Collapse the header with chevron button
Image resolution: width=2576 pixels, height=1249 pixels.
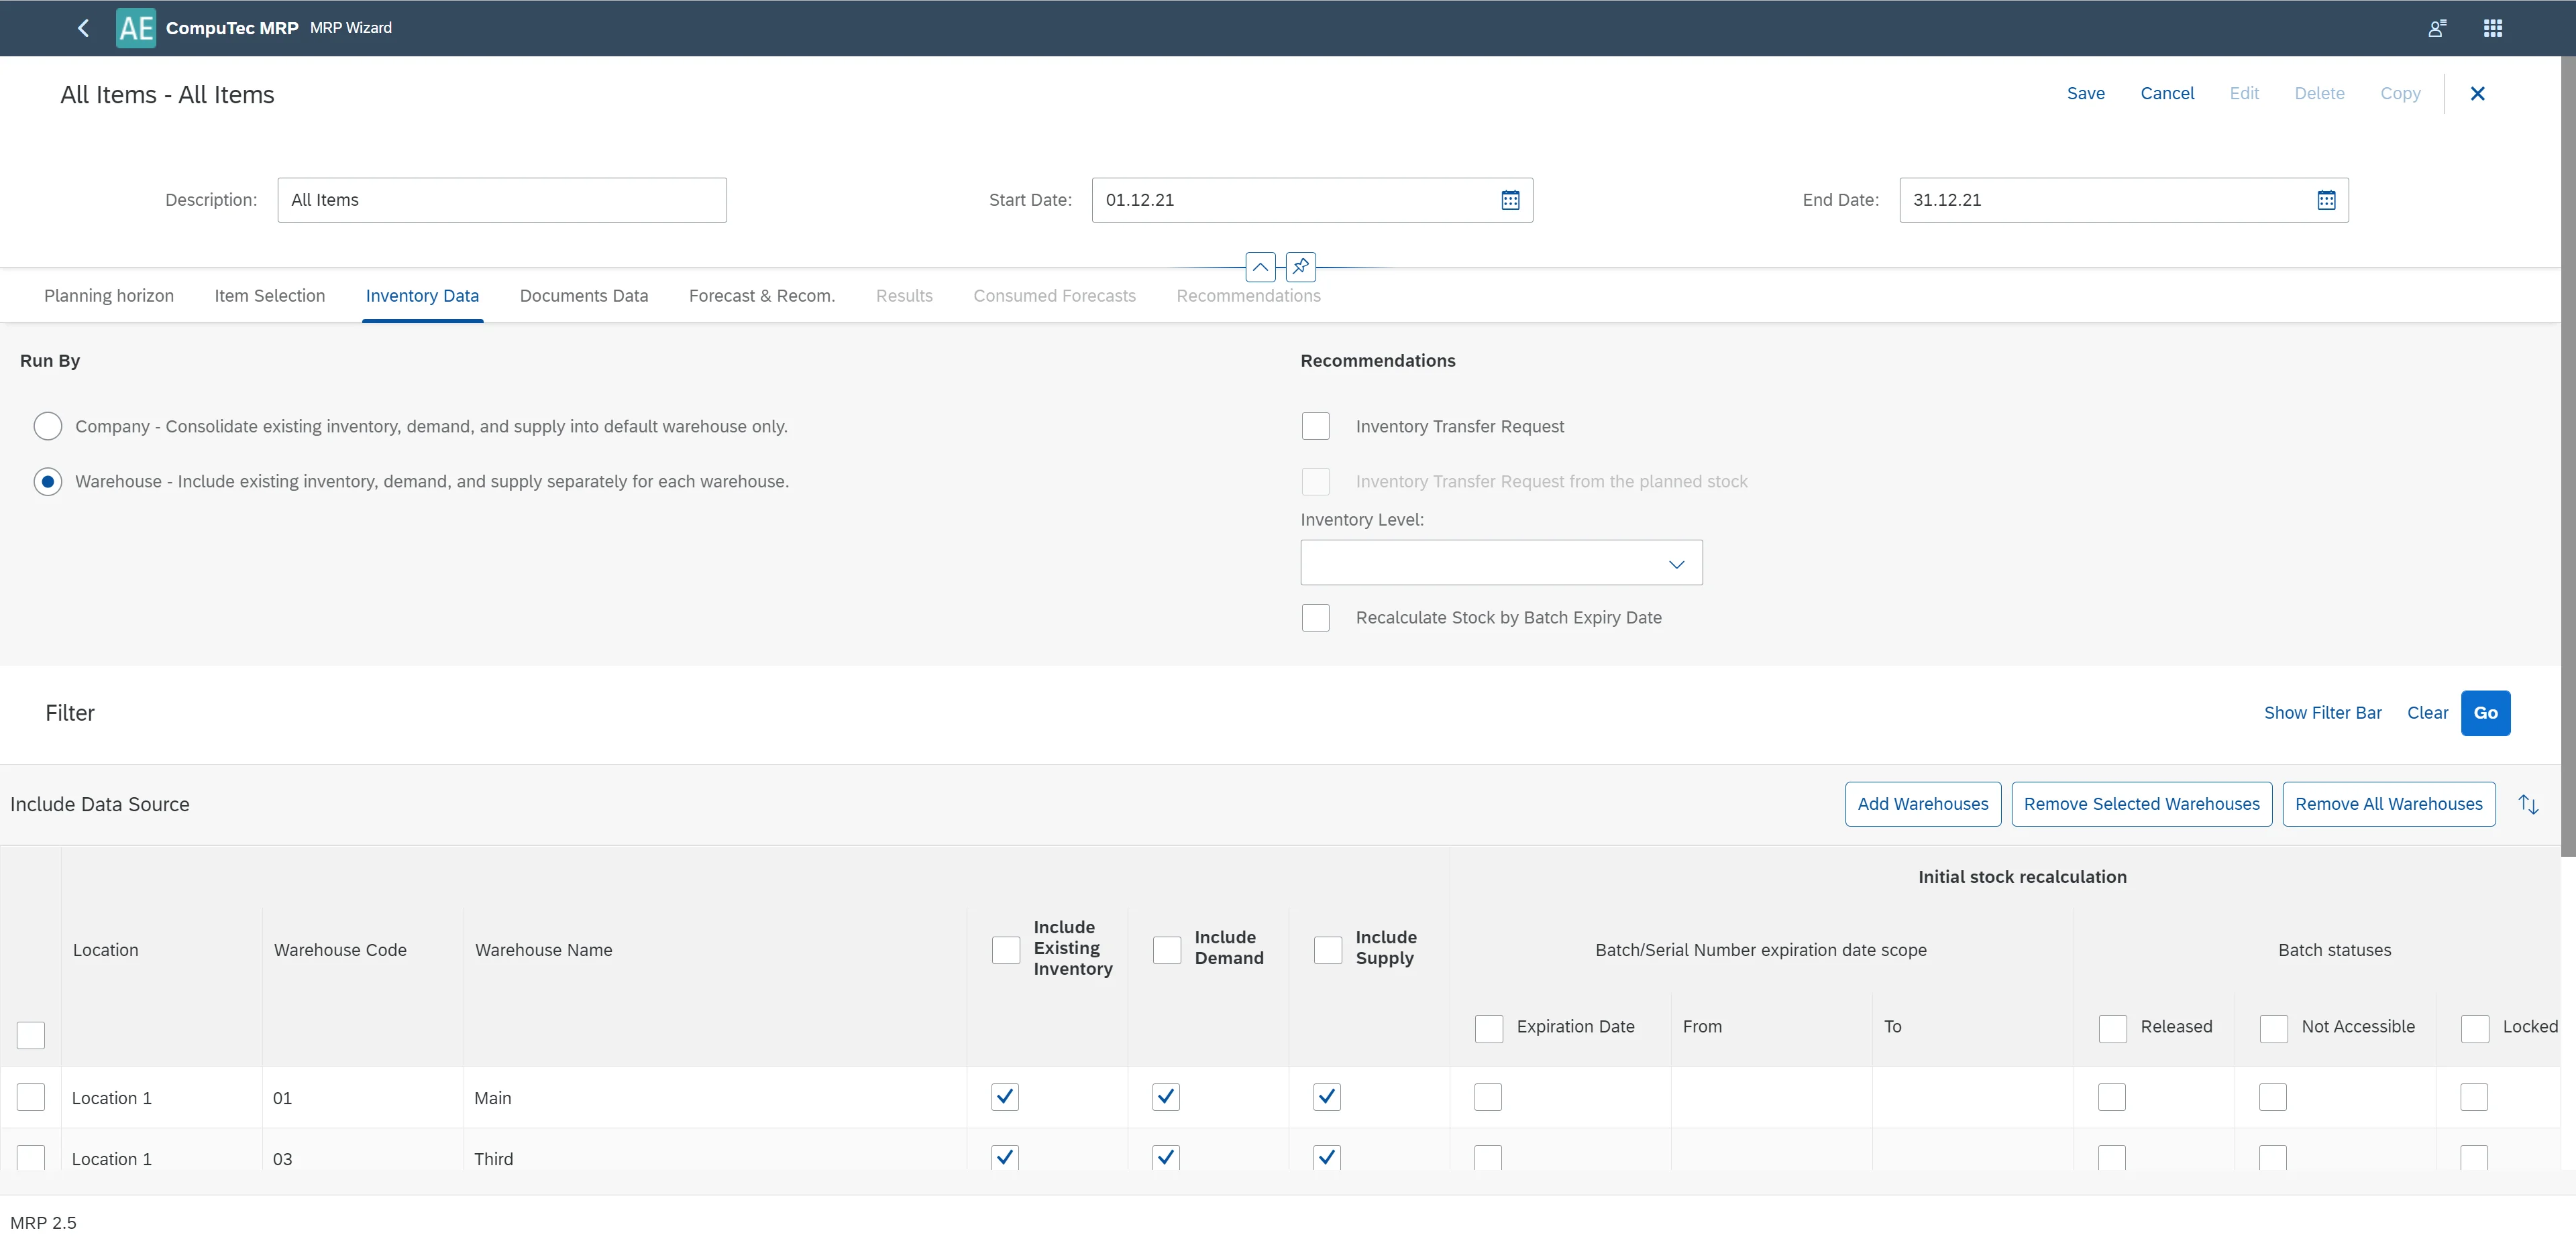1260,267
